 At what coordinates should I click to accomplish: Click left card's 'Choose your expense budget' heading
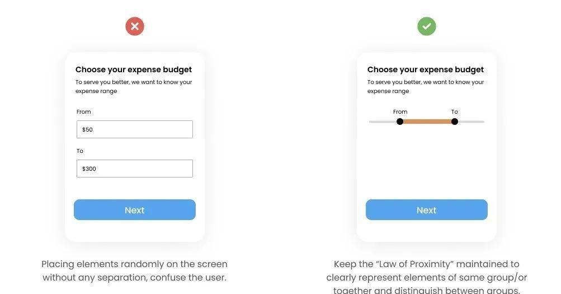tap(134, 70)
